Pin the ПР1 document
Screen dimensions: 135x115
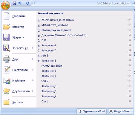click(130, 40)
